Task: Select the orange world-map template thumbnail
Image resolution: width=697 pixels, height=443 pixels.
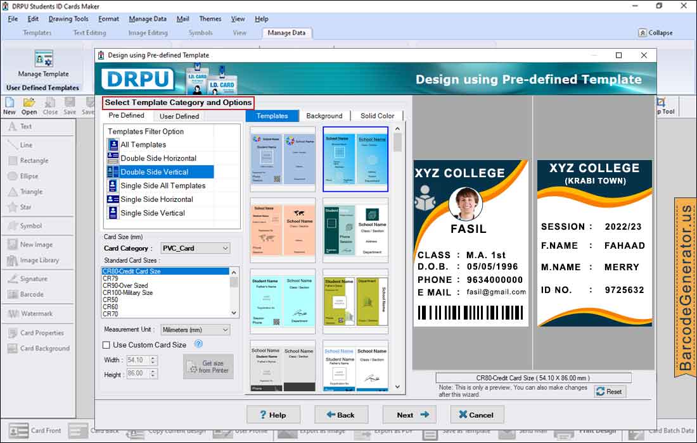Action: (x=283, y=230)
